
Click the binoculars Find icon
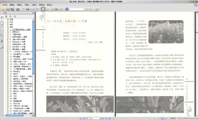(x=67, y=9)
